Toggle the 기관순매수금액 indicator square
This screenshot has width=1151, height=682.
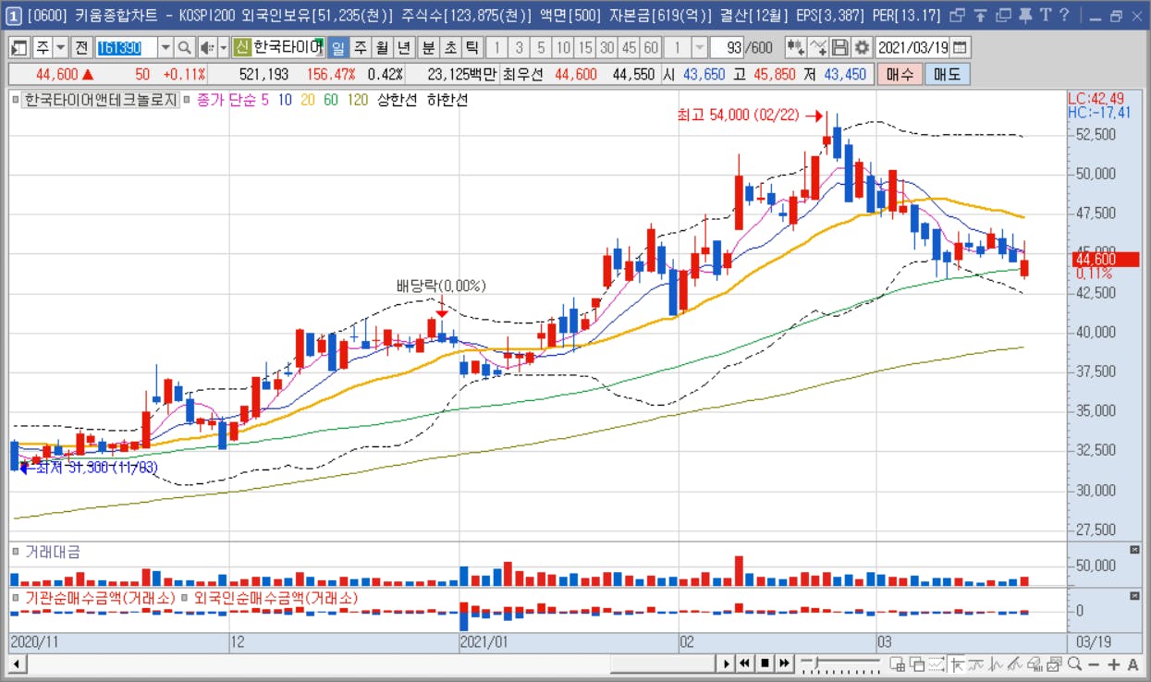tap(16, 598)
